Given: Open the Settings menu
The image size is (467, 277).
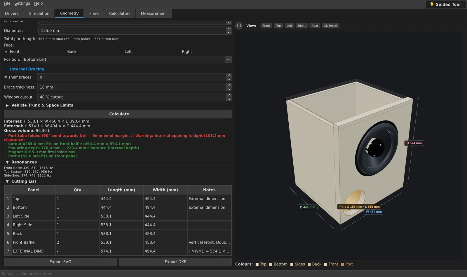Looking at the screenshot, I should pos(22,3).
